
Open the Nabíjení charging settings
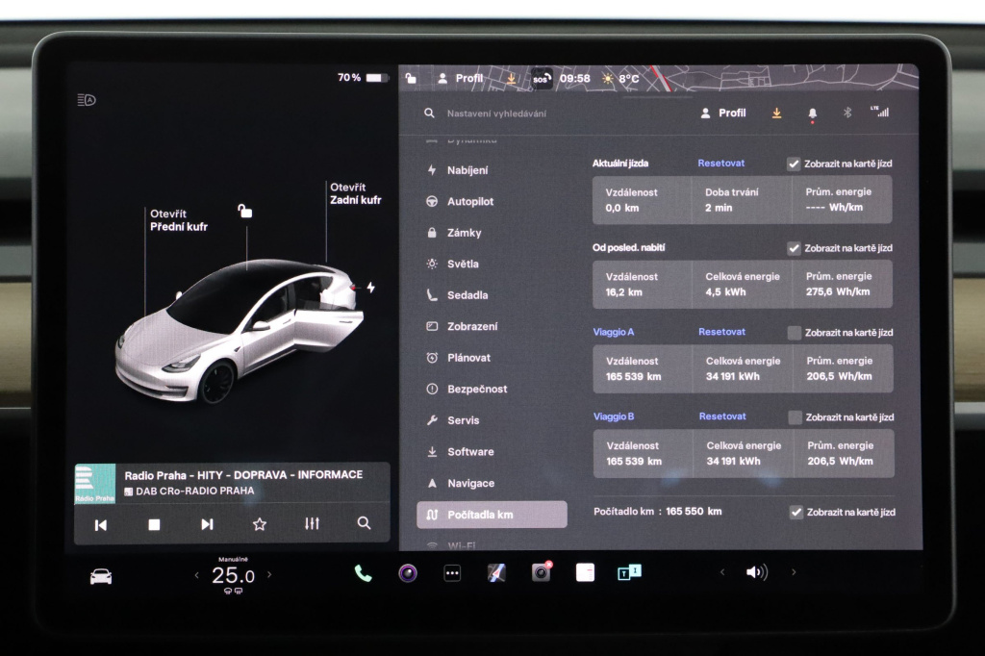pos(468,170)
